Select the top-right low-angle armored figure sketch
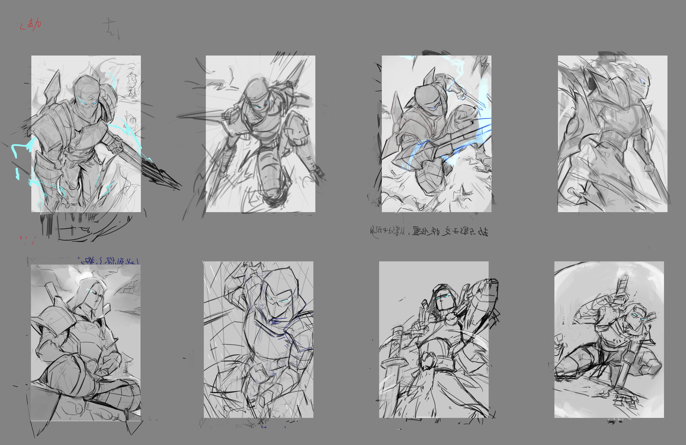Screen dimensions: 686x445 click(x=612, y=133)
